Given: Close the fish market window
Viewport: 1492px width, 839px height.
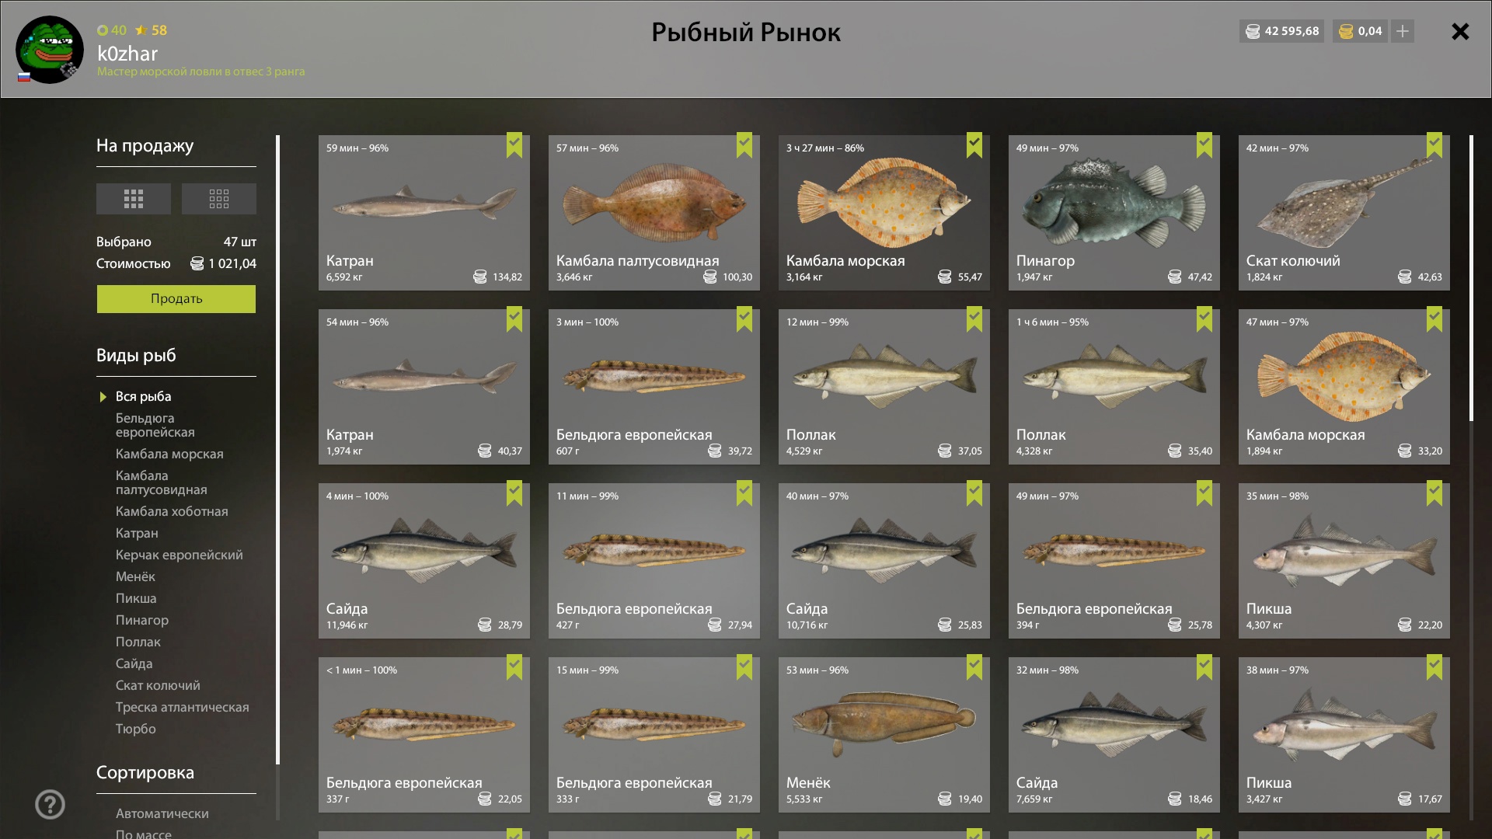Looking at the screenshot, I should point(1460,32).
